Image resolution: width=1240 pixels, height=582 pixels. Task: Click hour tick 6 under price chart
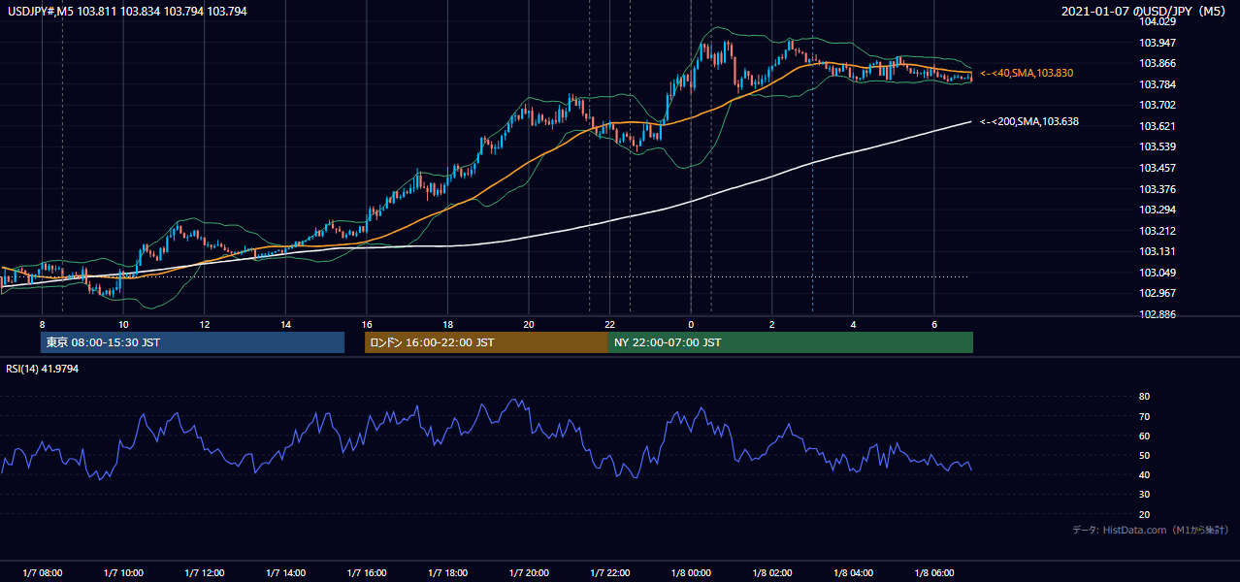tap(933, 324)
